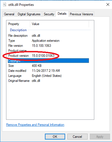112x142 pixels.
Task: Select the File version value 15.0.100.1063
Action: coord(41,46)
